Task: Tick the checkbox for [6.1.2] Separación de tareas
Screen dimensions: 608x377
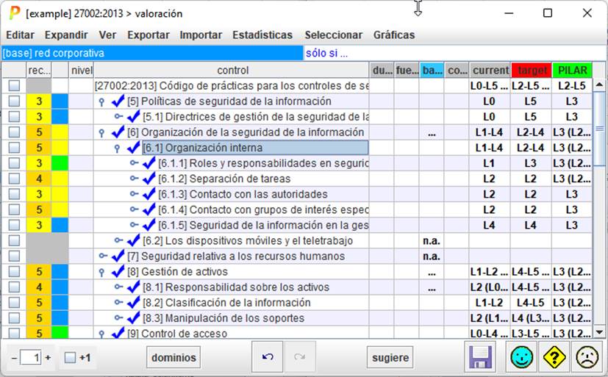Action: tap(15, 179)
